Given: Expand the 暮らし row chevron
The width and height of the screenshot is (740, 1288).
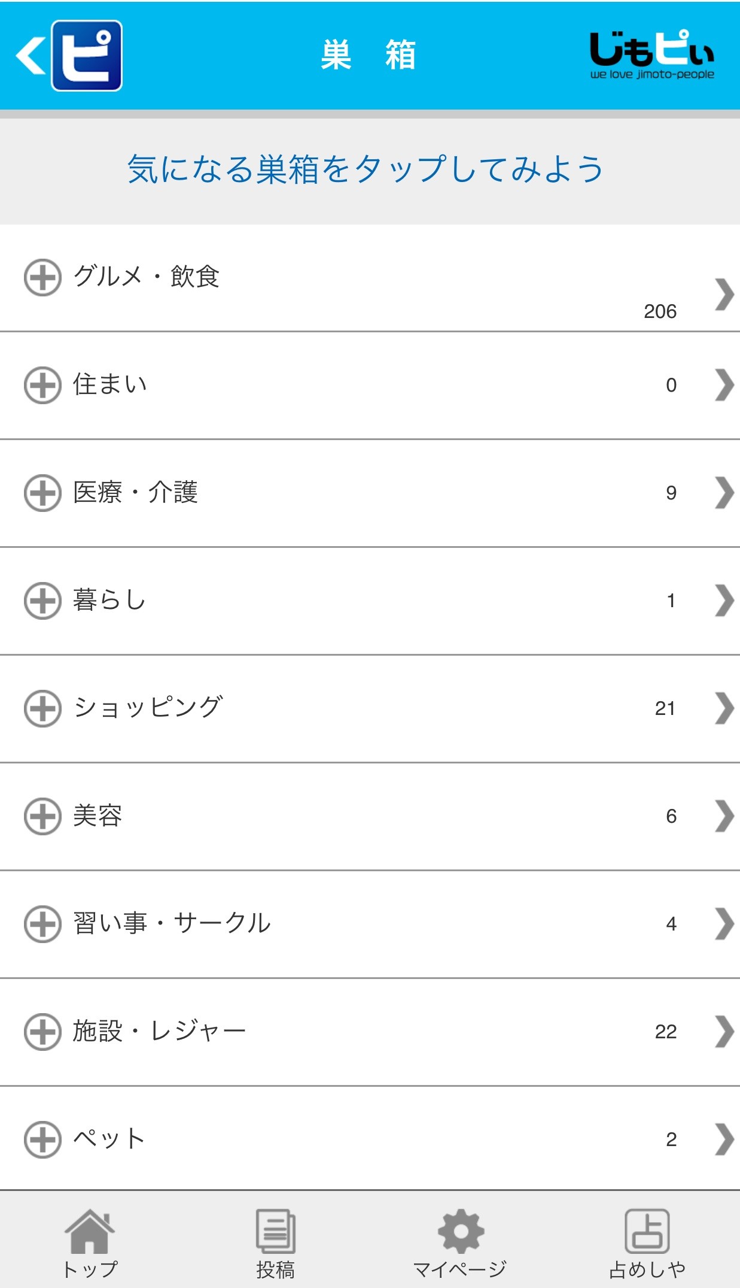Looking at the screenshot, I should [724, 601].
